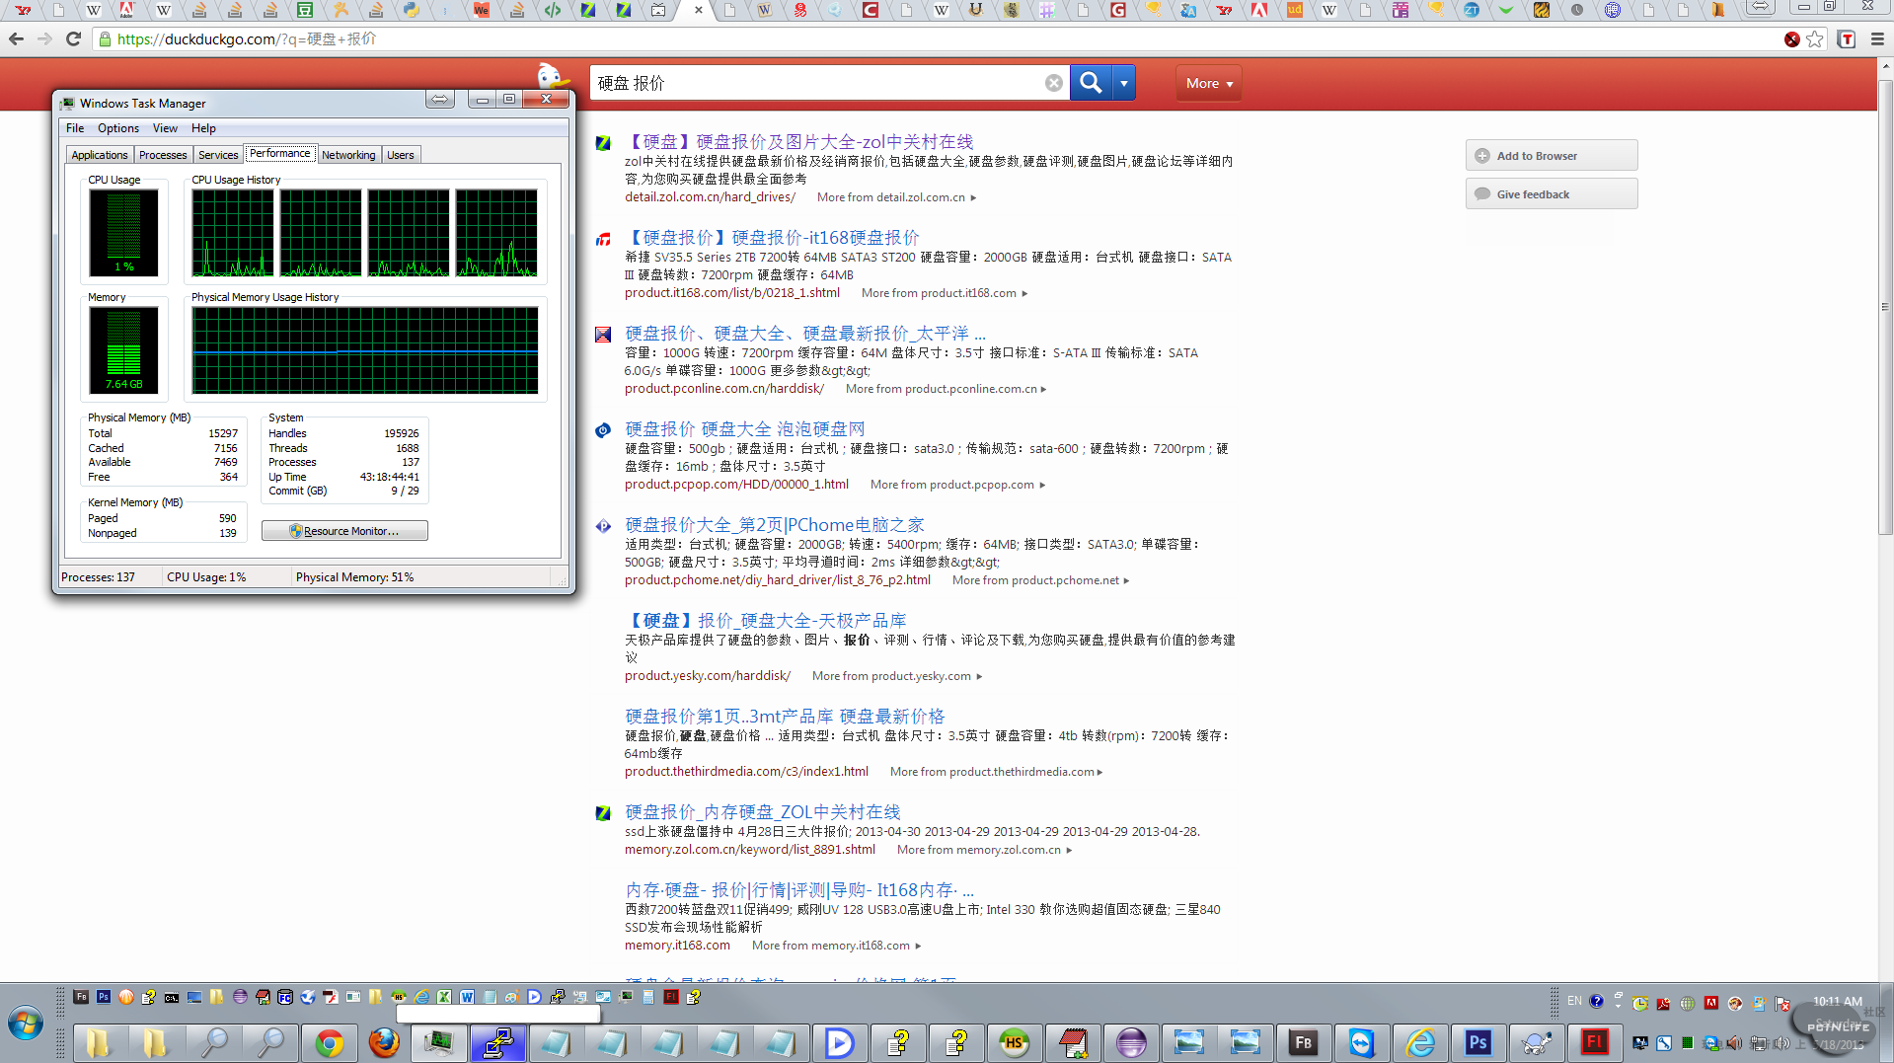
Task: Open the Flash (Fl) taskbar icon
Action: click(x=1594, y=1042)
